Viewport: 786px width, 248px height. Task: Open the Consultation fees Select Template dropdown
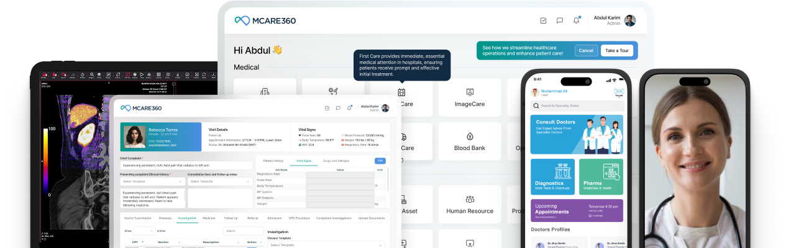click(219, 182)
